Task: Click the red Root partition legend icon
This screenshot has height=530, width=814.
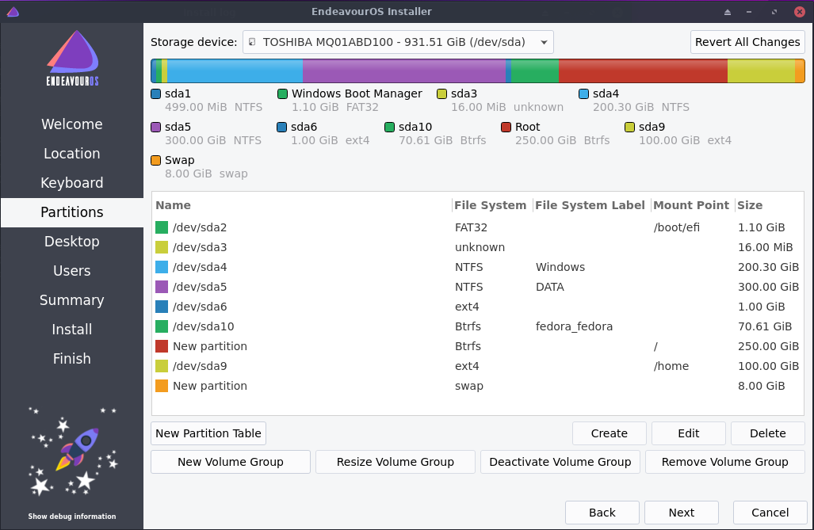Action: pyautogui.click(x=506, y=127)
